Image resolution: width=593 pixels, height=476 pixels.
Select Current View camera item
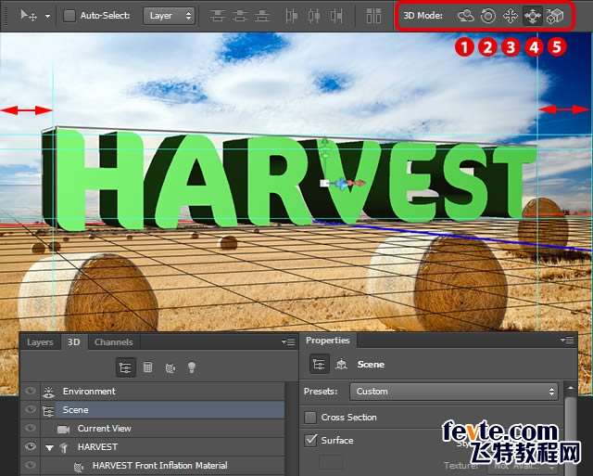coord(163,429)
